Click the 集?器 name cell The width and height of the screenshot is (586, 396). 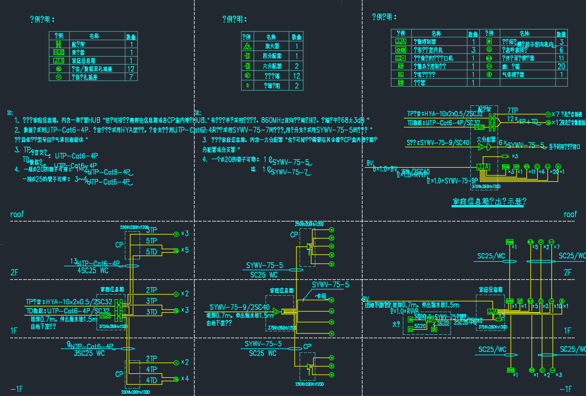pos(78,52)
